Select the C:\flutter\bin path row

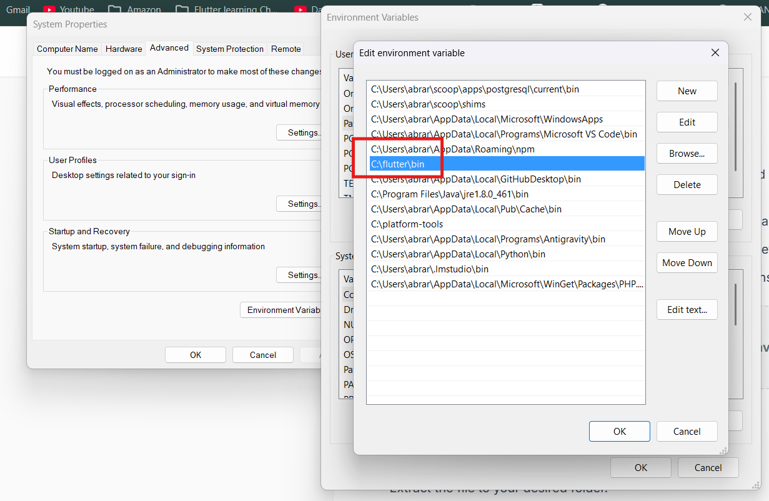tap(506, 164)
